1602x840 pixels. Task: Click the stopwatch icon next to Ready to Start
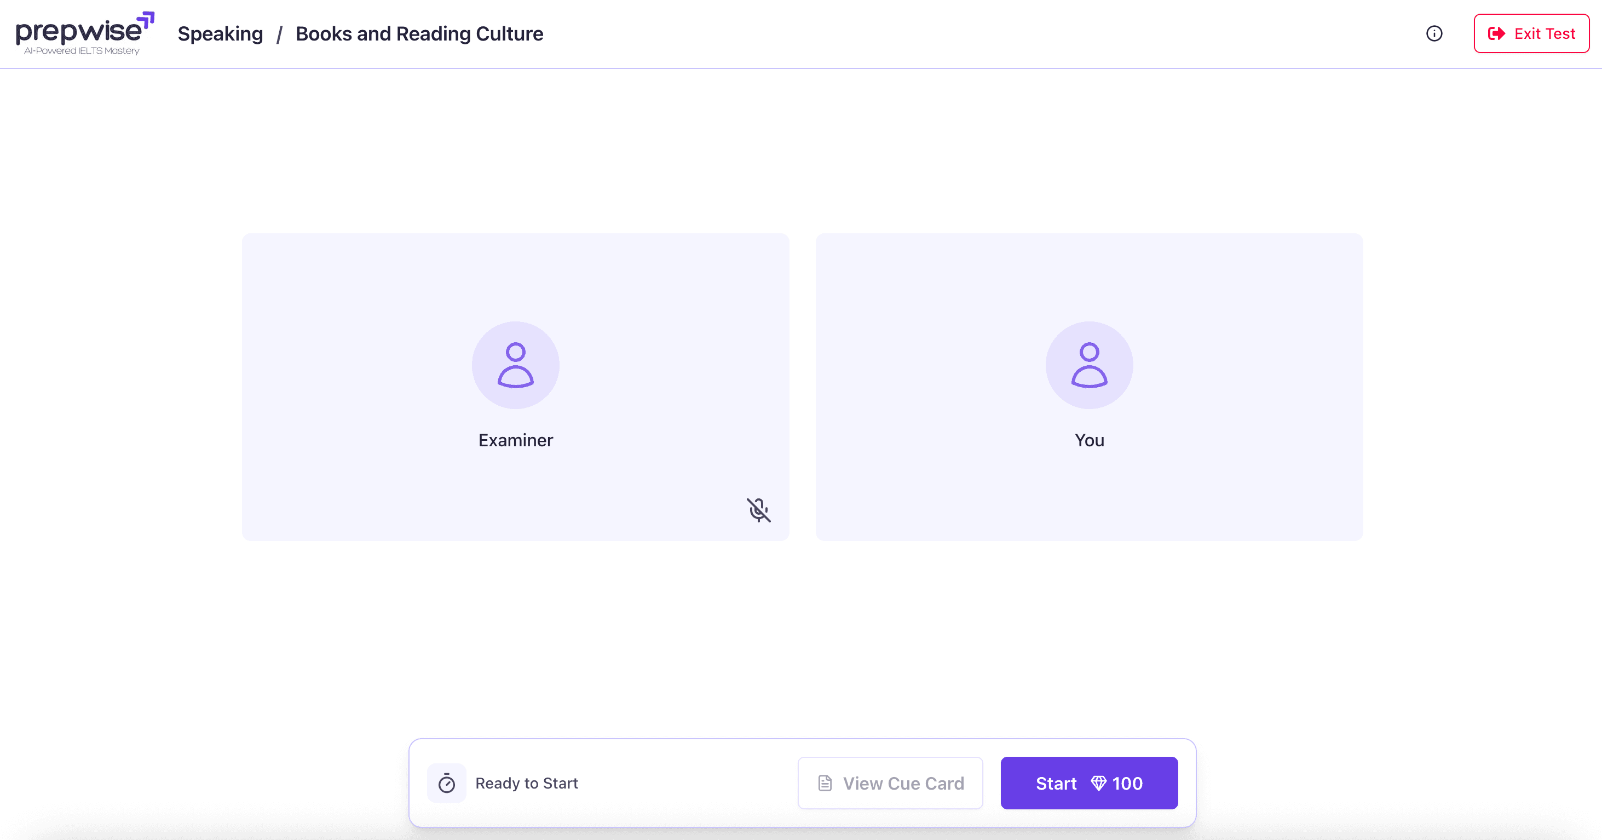pos(447,783)
